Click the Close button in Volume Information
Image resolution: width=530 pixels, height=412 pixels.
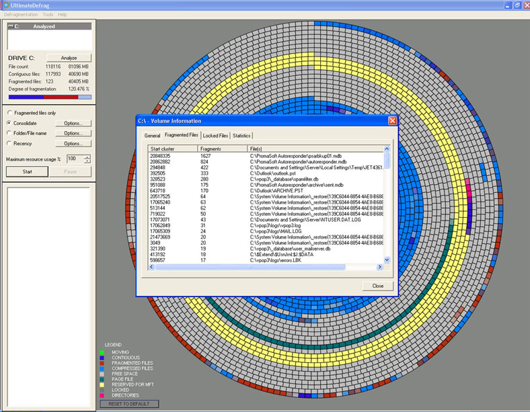378,286
